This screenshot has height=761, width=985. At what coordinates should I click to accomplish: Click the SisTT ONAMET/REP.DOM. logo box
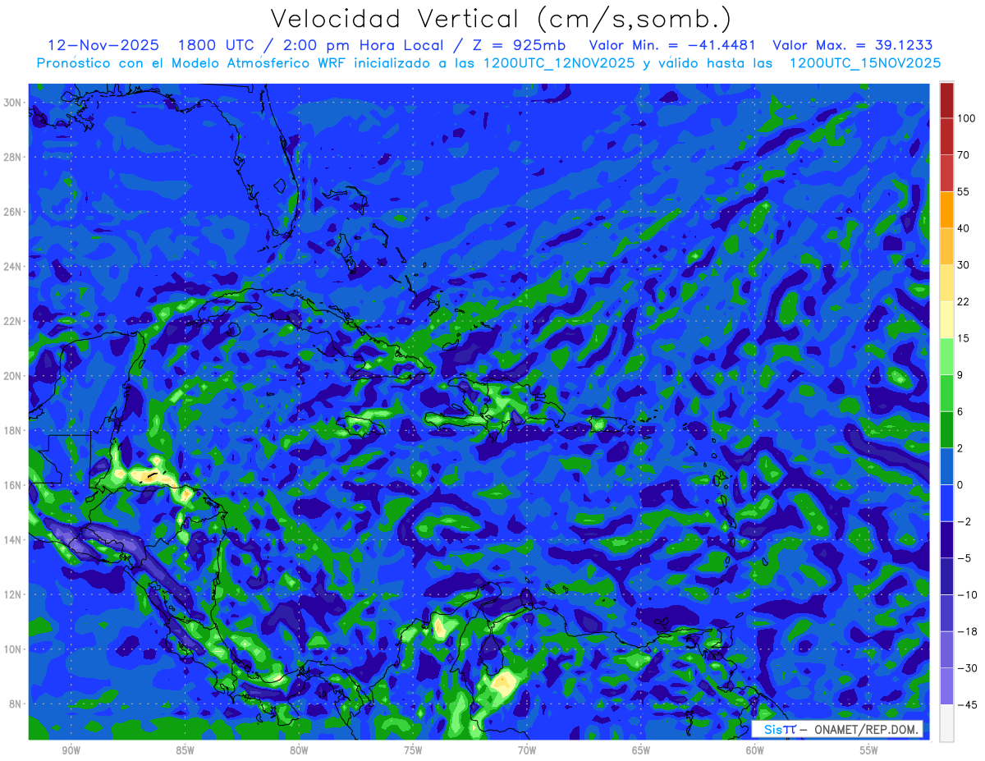pos(837,729)
